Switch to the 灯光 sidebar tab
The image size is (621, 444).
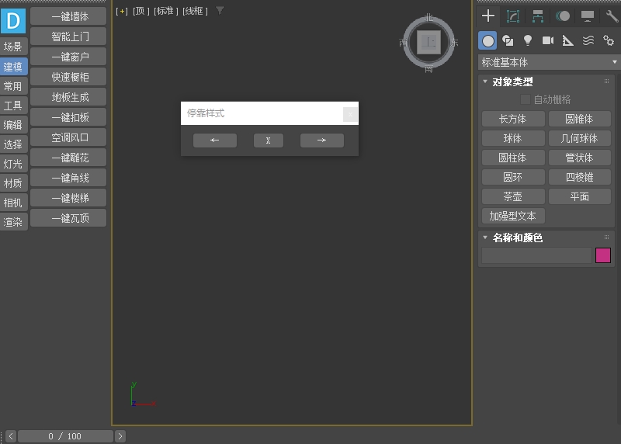click(13, 164)
